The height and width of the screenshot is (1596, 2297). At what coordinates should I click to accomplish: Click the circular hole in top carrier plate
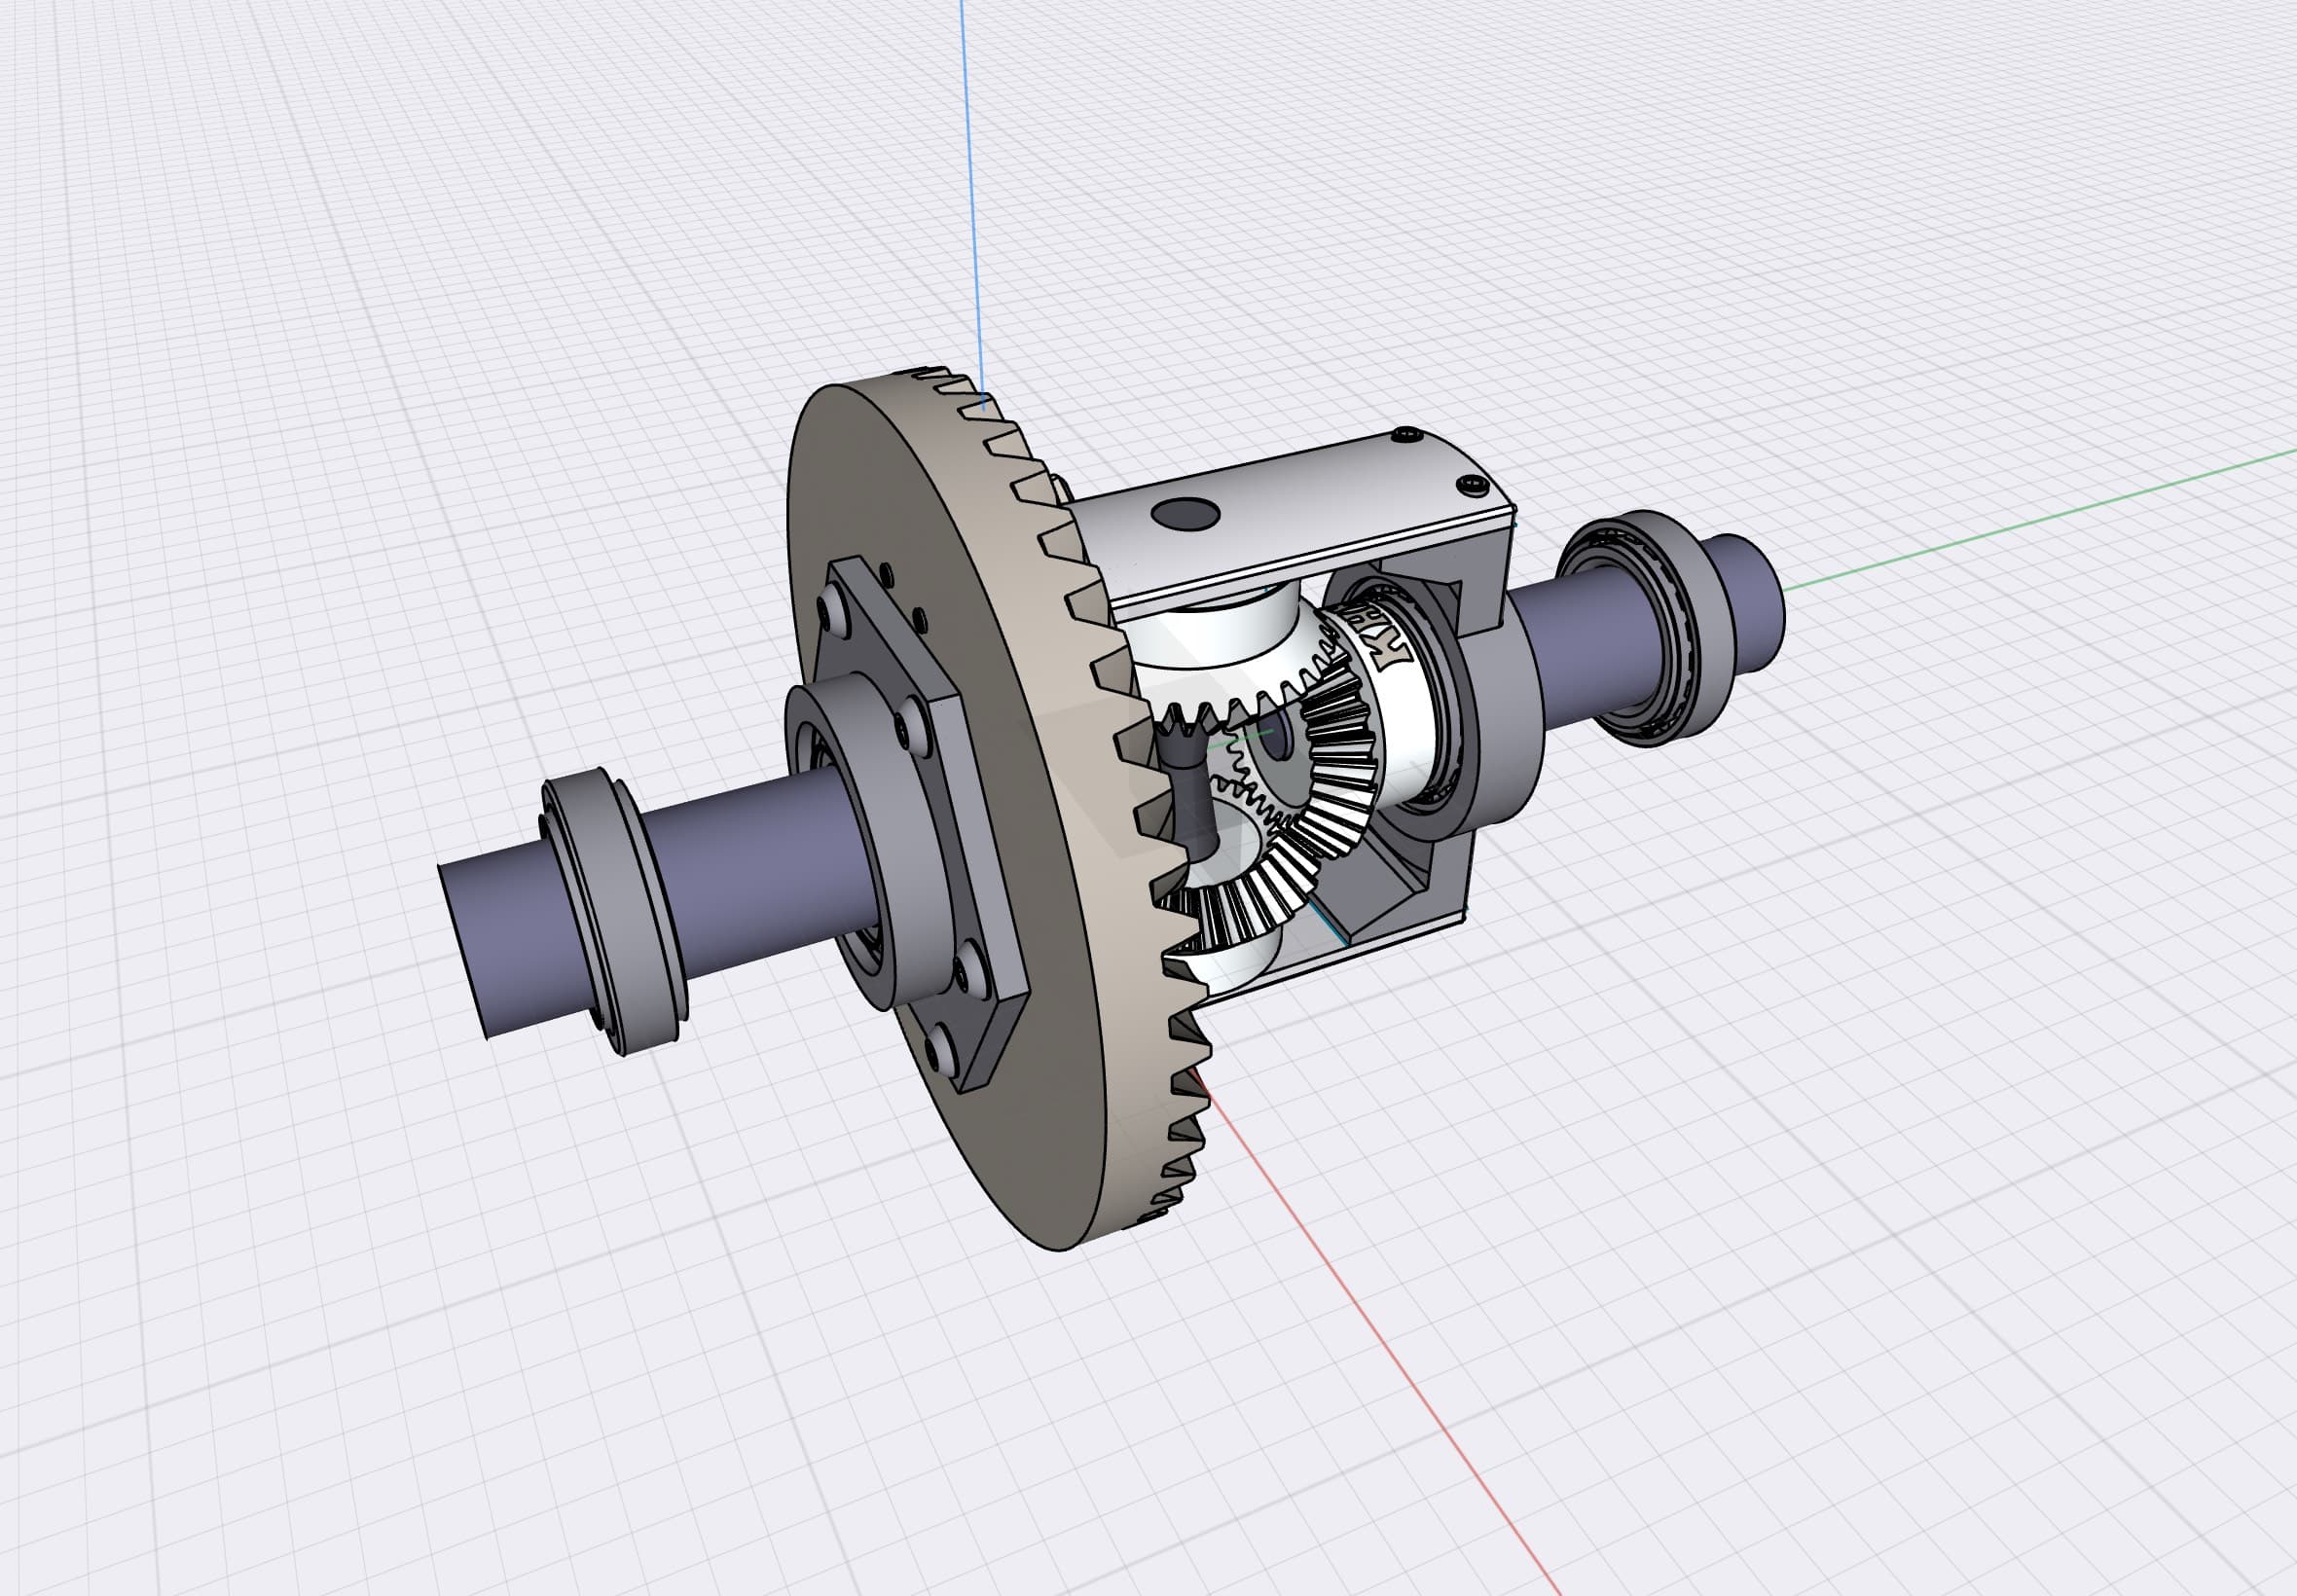point(1185,515)
